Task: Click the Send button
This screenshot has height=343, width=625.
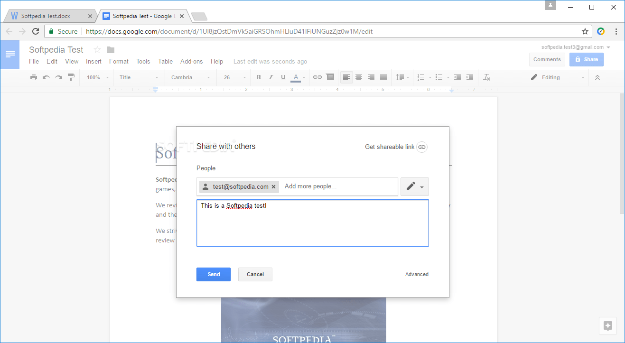Action: (x=213, y=274)
